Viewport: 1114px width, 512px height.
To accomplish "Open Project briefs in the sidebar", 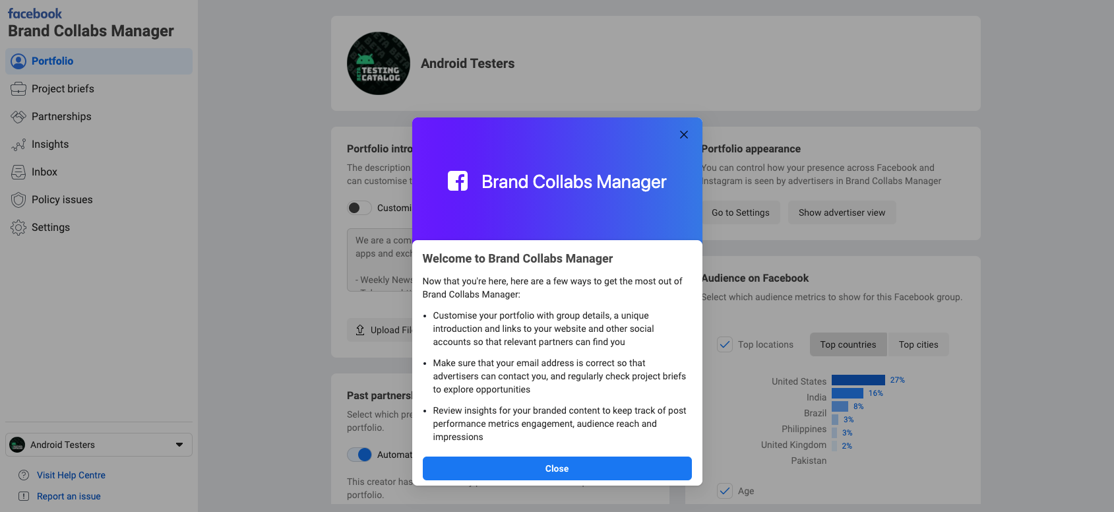I will [x=99, y=89].
